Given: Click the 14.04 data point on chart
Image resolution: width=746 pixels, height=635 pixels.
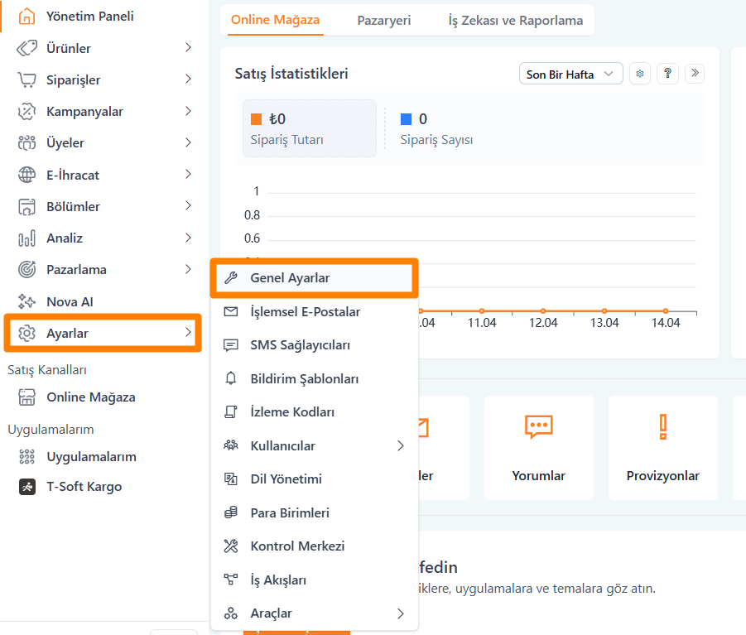Looking at the screenshot, I should [x=666, y=311].
